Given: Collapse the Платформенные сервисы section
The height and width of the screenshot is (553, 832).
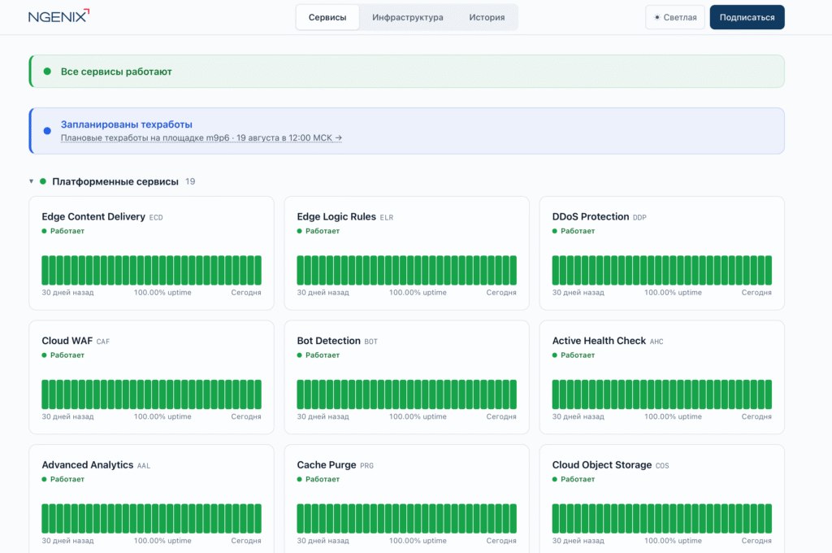Looking at the screenshot, I should click(32, 181).
